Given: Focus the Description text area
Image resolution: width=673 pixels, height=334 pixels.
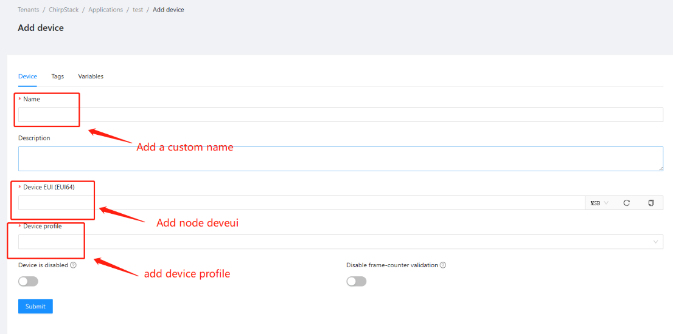Looking at the screenshot, I should point(341,158).
